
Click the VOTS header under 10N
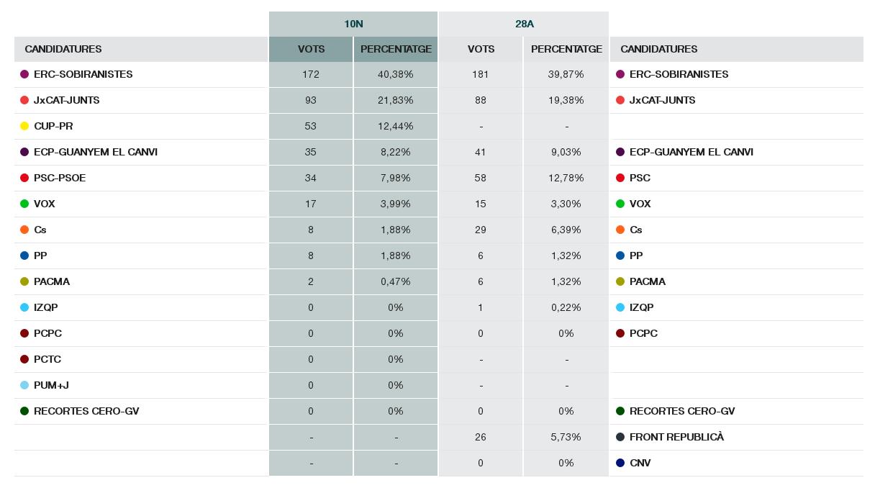[311, 49]
